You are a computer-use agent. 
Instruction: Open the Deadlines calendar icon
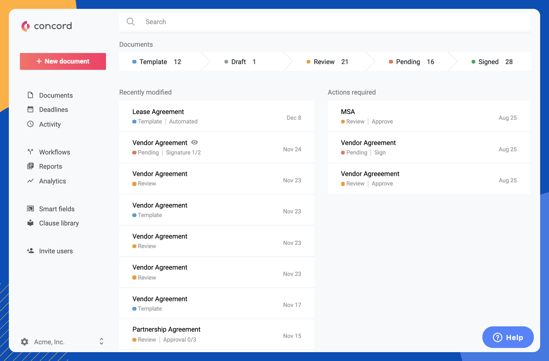30,109
